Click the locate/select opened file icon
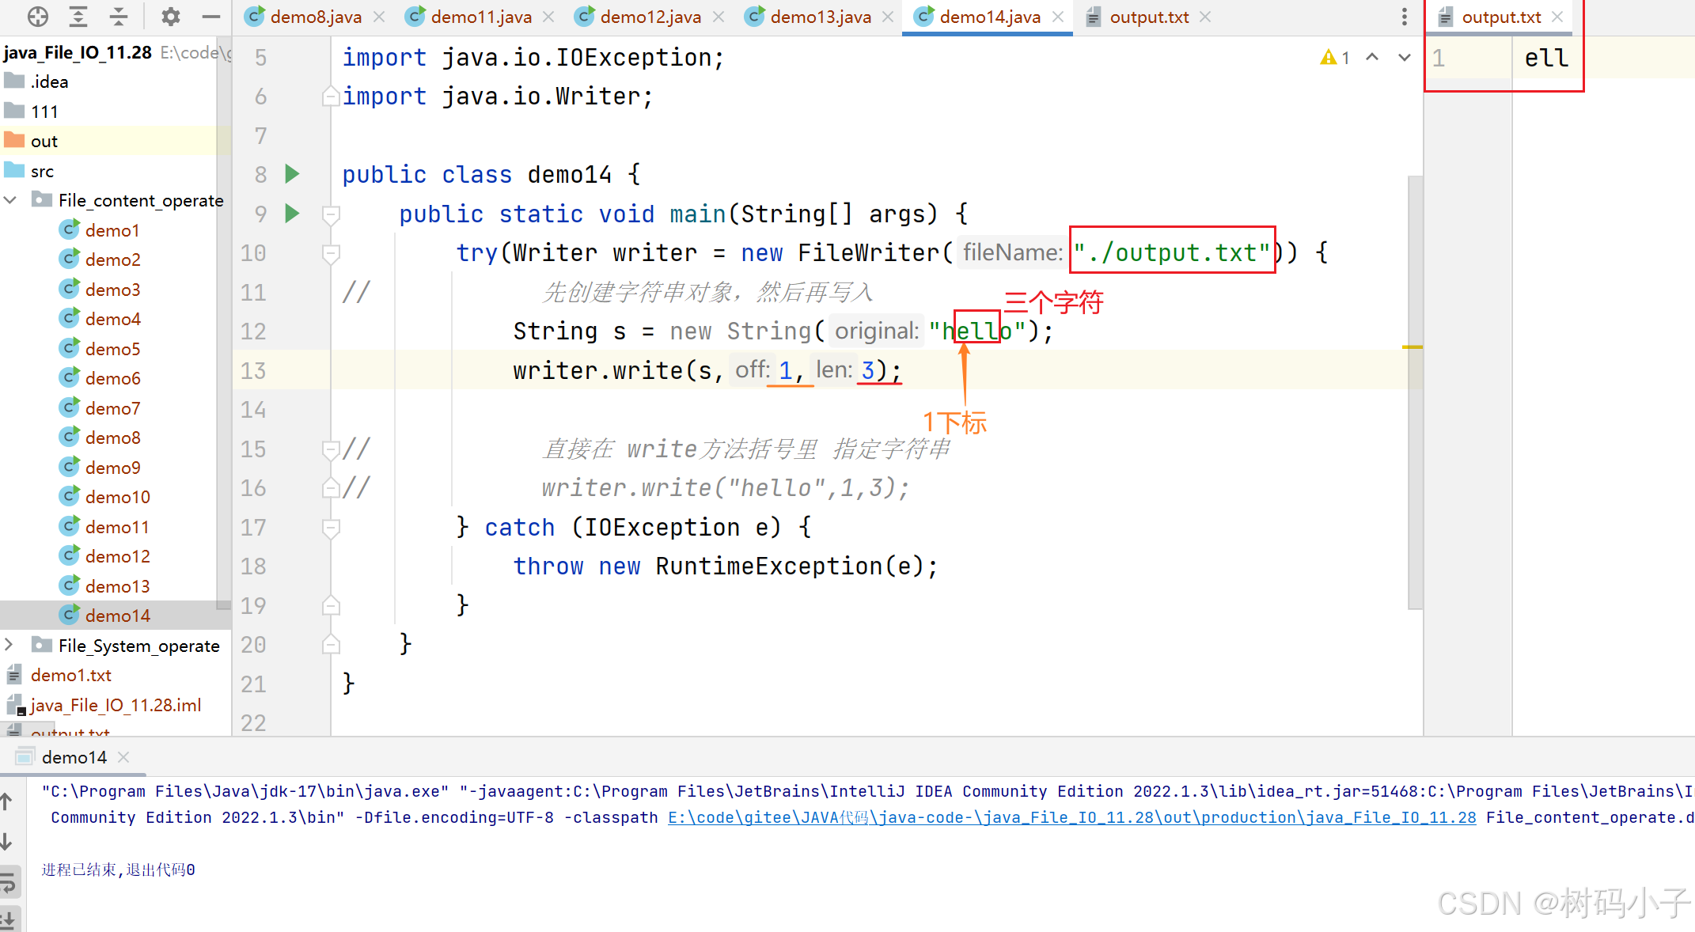 pyautogui.click(x=37, y=17)
